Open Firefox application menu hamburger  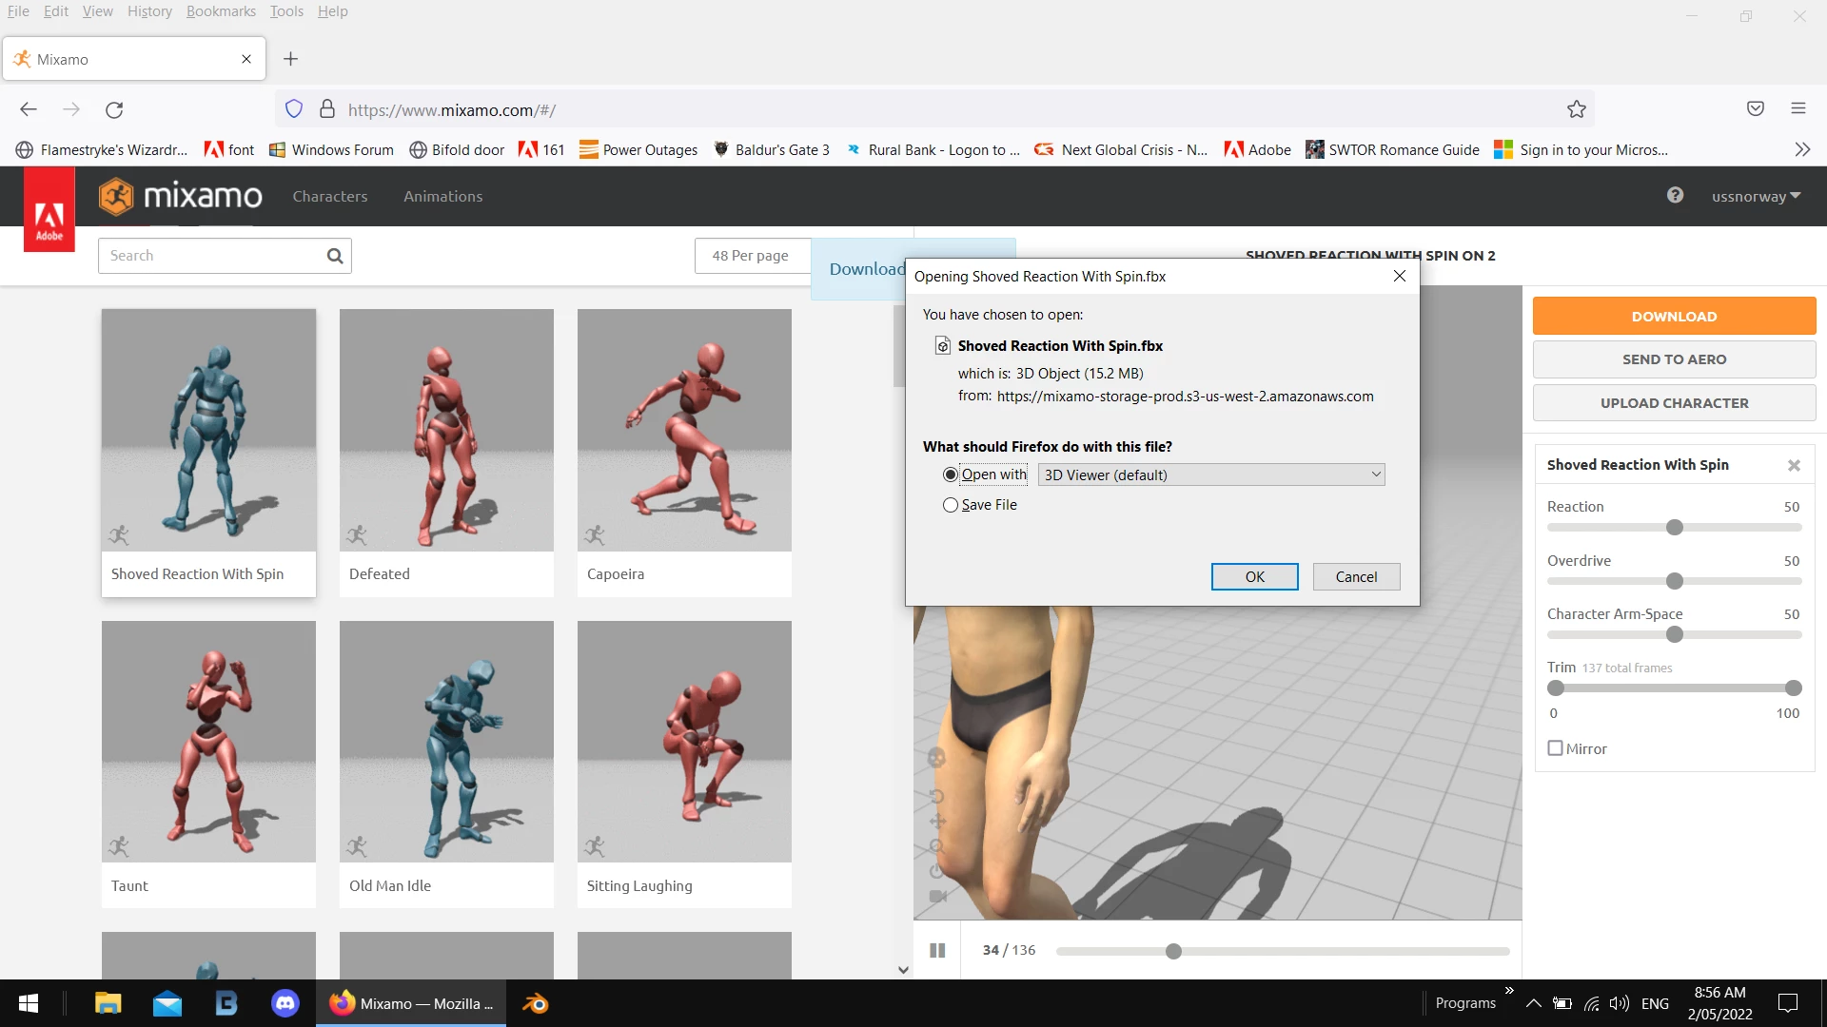coord(1798,108)
